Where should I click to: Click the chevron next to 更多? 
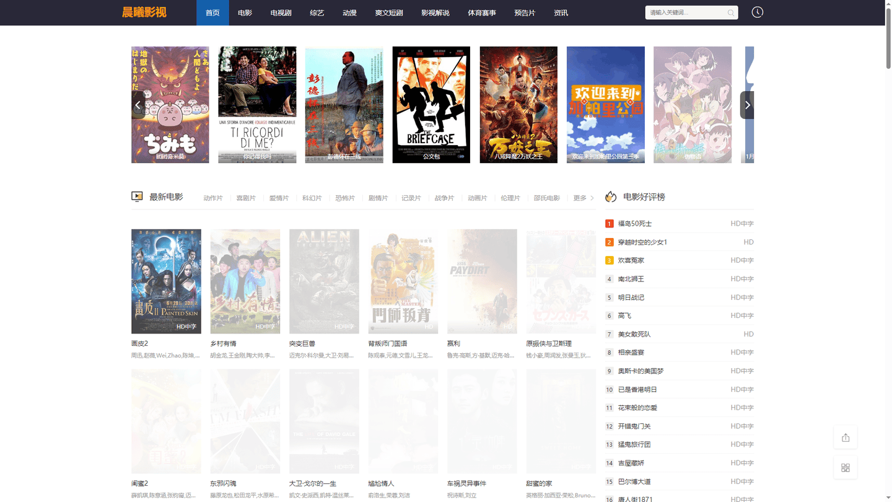pyautogui.click(x=592, y=198)
